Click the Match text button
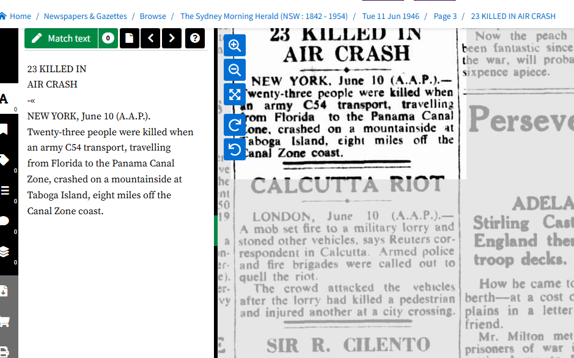The width and height of the screenshot is (574, 358). coord(61,38)
